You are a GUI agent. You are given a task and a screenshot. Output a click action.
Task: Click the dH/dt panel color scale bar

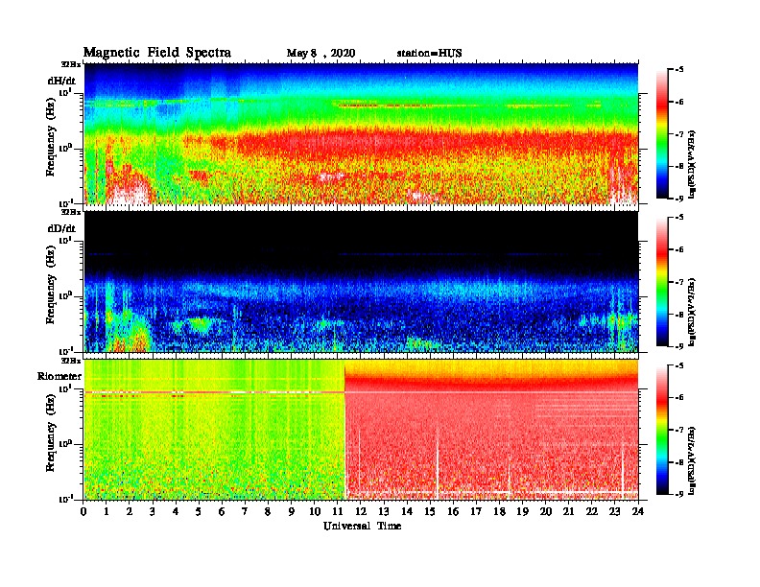point(661,133)
